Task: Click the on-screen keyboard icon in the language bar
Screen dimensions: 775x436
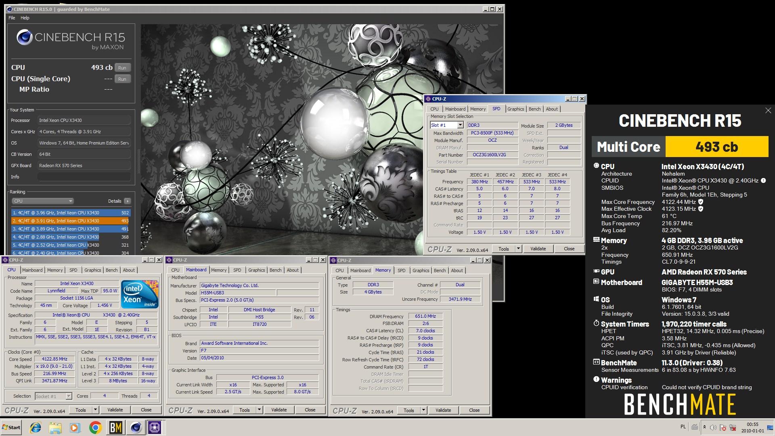Action: [x=694, y=427]
